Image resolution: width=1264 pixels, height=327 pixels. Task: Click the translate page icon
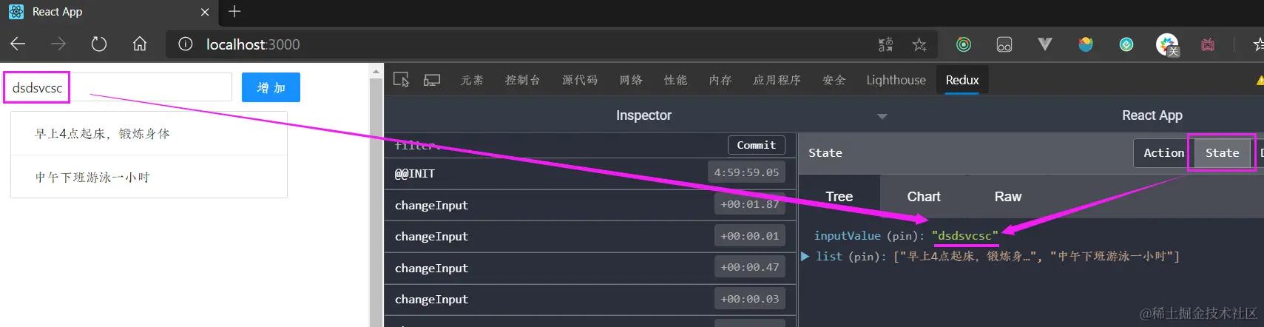coord(885,44)
